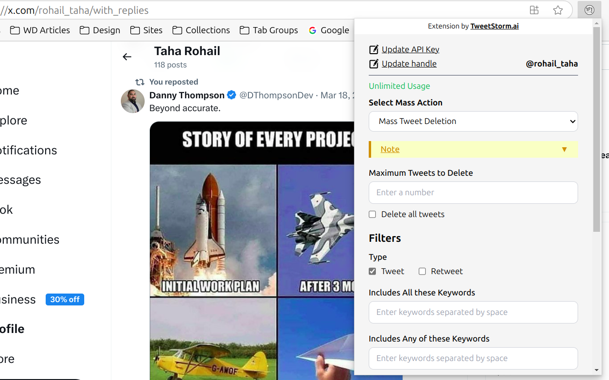Click the add-to-collection grid icon in the toolbar
The image size is (609, 380).
click(534, 9)
